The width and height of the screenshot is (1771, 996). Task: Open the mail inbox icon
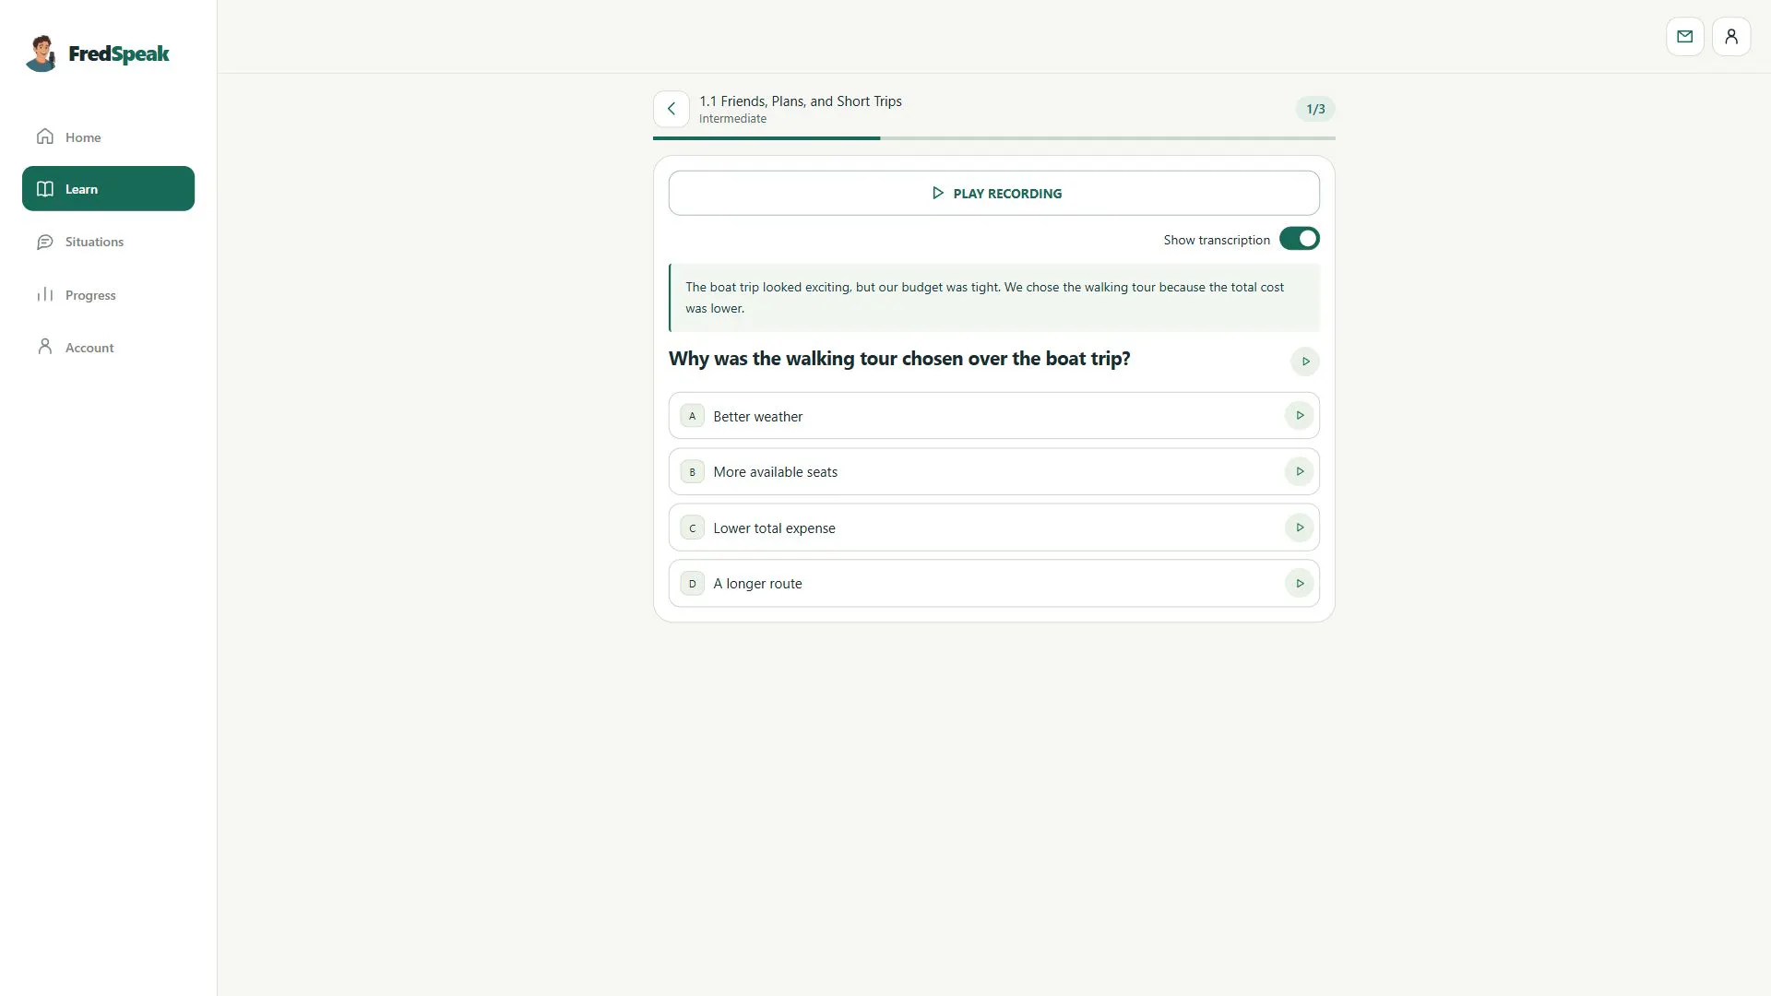[x=1684, y=37]
